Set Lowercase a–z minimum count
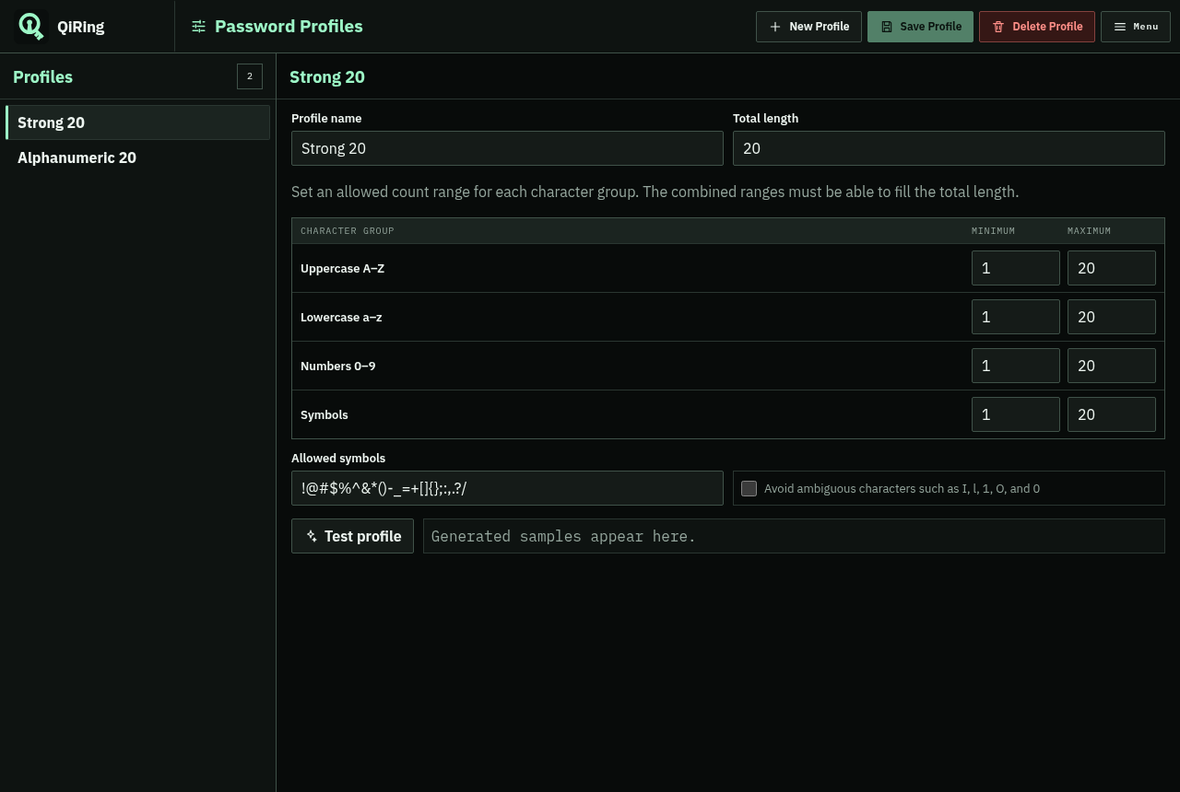Image resolution: width=1180 pixels, height=792 pixels. [x=1016, y=317]
